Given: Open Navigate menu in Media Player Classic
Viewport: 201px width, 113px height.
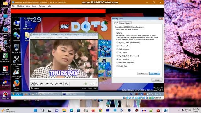Looking at the screenshot, I should [x=50, y=38].
